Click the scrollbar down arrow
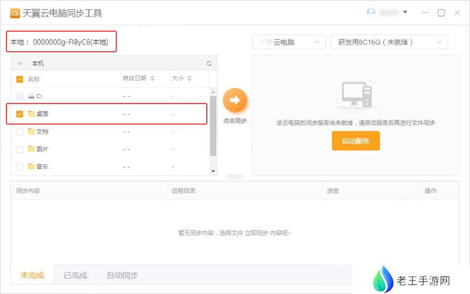 coord(213,171)
